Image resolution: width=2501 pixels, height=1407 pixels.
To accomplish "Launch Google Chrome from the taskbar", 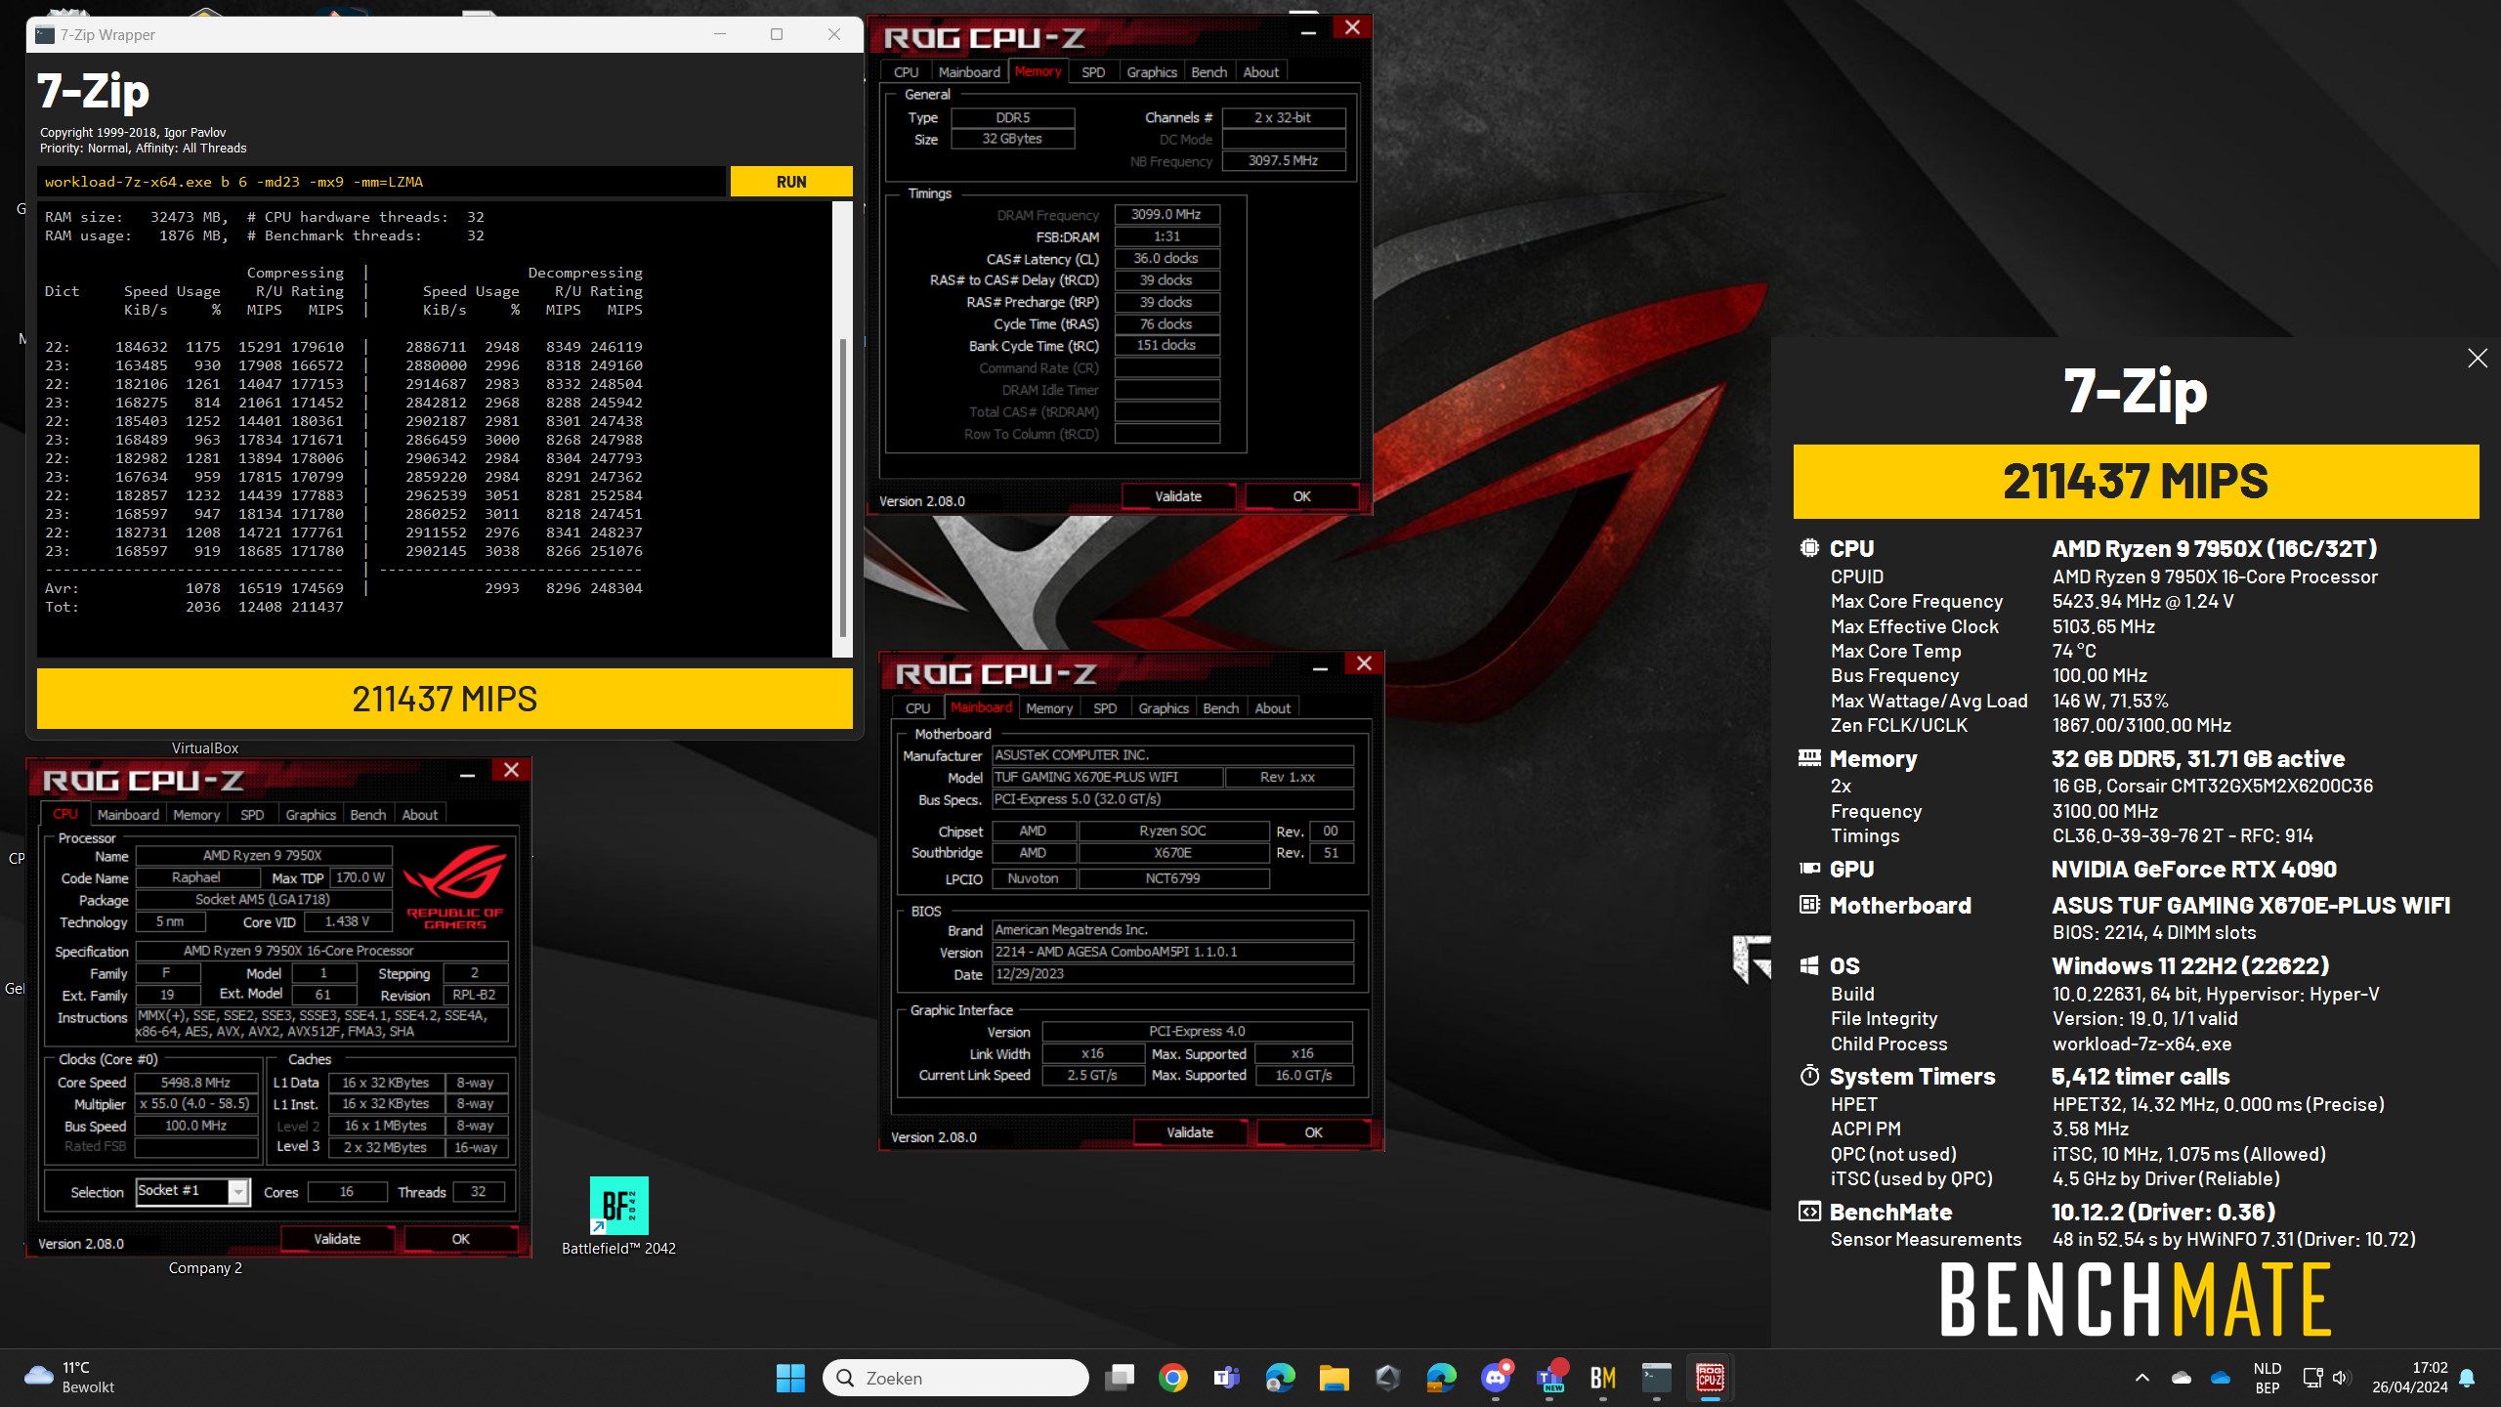I will pos(1172,1378).
